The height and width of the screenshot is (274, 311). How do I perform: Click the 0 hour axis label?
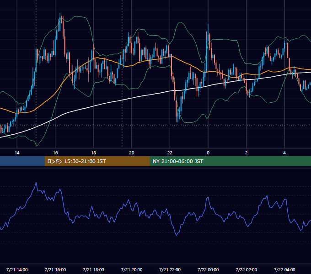click(208, 153)
